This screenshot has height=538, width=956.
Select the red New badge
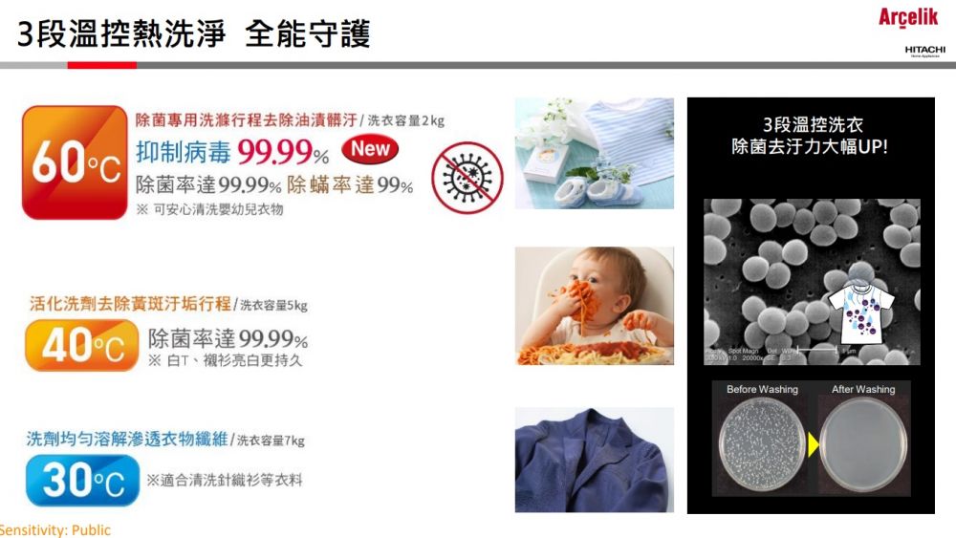pyautogui.click(x=370, y=149)
